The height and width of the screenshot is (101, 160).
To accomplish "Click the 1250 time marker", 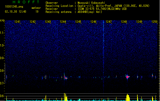I will coord(154,22).
